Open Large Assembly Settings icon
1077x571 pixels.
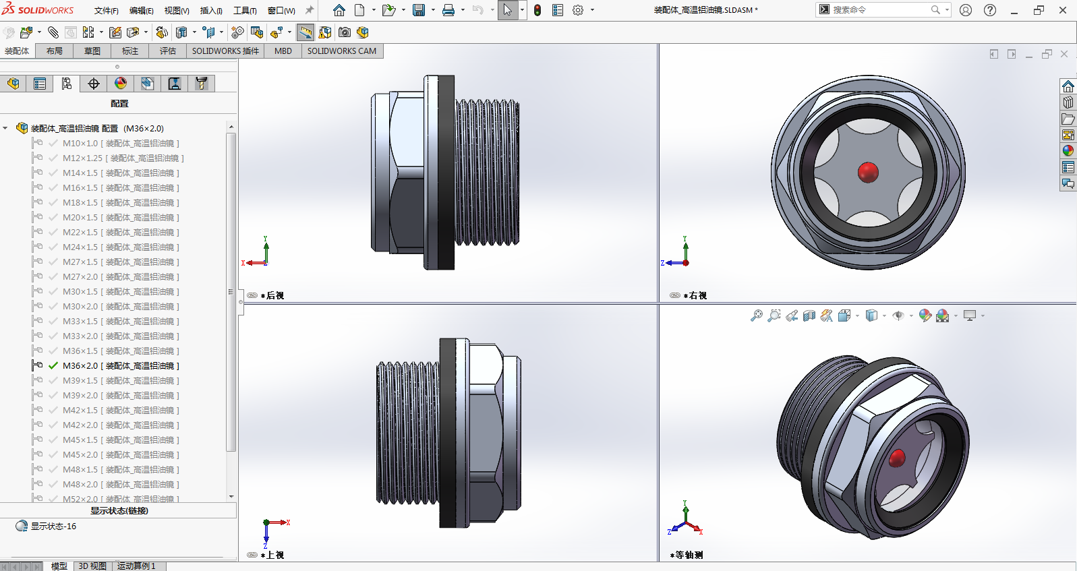[363, 32]
